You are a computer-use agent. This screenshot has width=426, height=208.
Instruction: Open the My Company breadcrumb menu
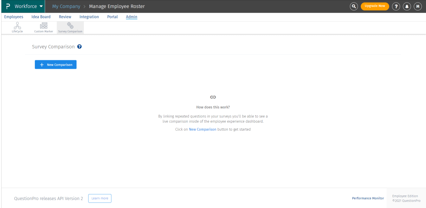point(66,6)
